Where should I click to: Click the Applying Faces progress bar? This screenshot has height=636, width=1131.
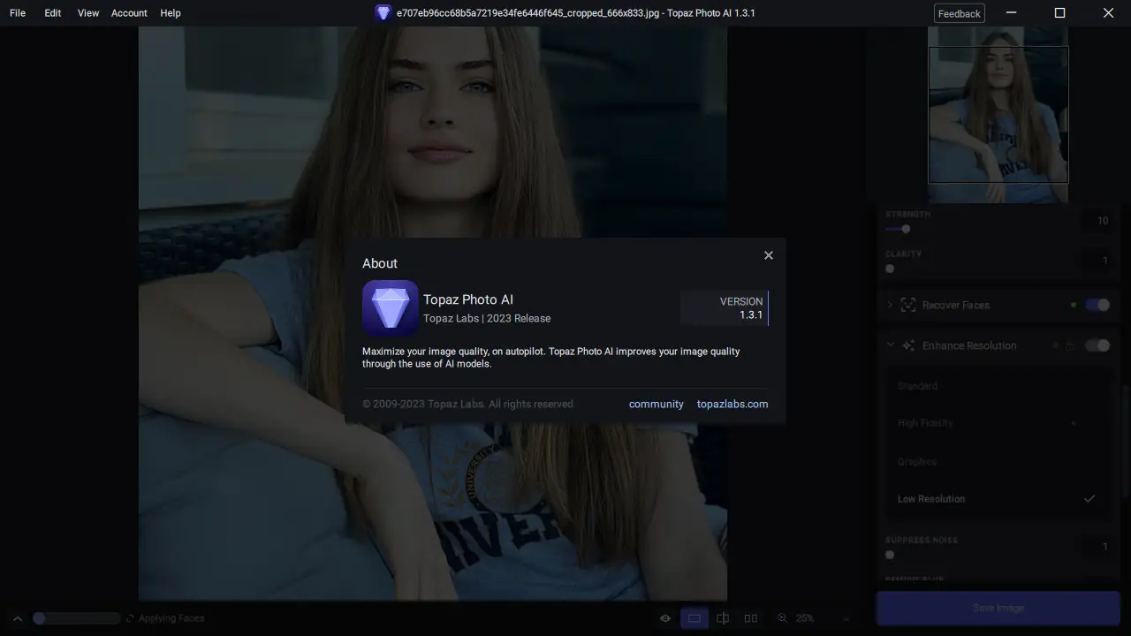(x=76, y=618)
